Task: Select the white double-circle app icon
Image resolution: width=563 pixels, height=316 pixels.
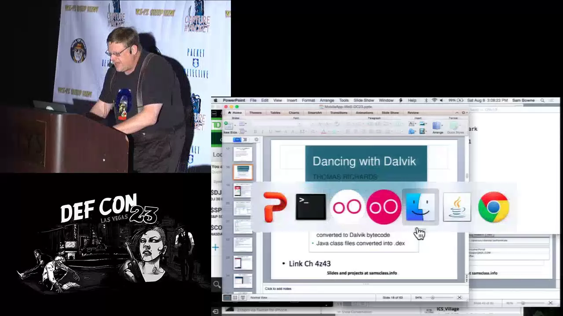Action: pos(347,207)
